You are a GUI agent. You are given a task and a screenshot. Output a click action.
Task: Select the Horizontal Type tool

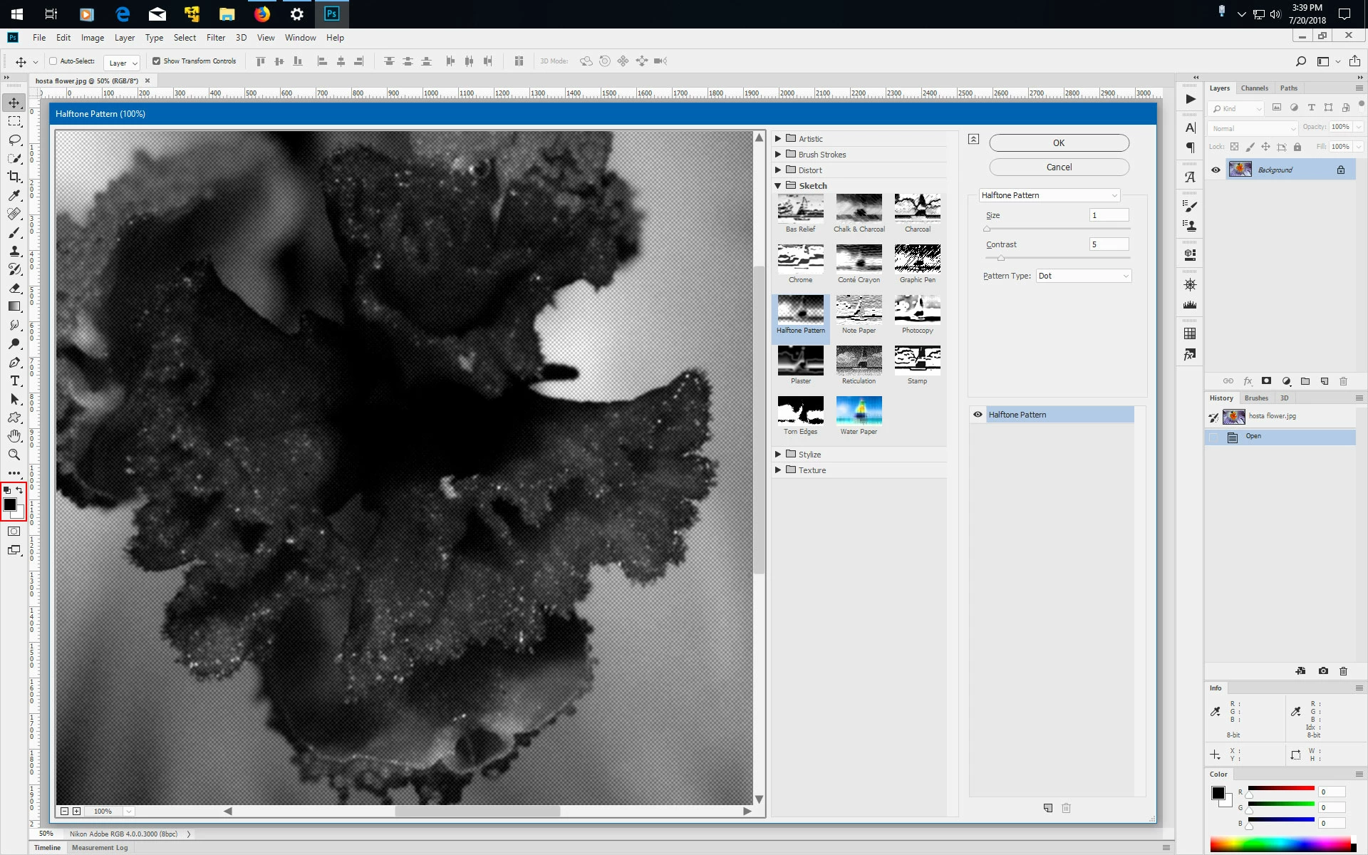pyautogui.click(x=14, y=381)
